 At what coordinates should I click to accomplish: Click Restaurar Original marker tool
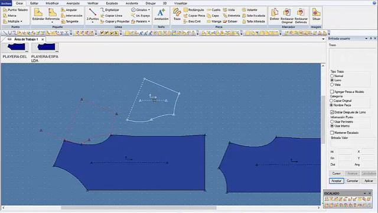(x=287, y=16)
